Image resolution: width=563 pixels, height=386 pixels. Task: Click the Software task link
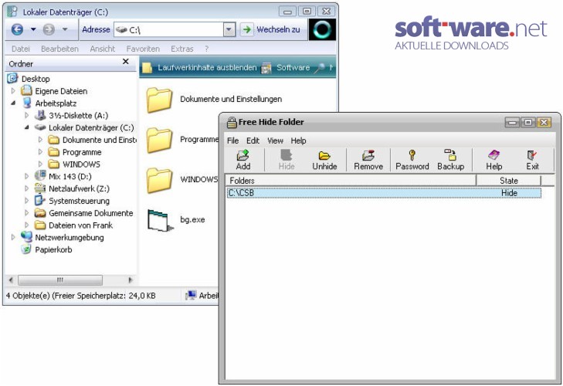(x=293, y=67)
